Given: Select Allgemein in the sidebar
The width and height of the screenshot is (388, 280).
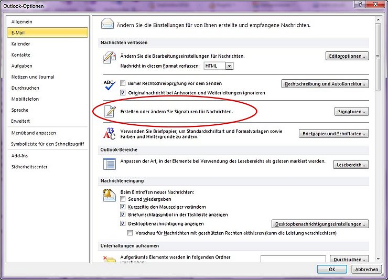Looking at the screenshot, I should pos(48,22).
